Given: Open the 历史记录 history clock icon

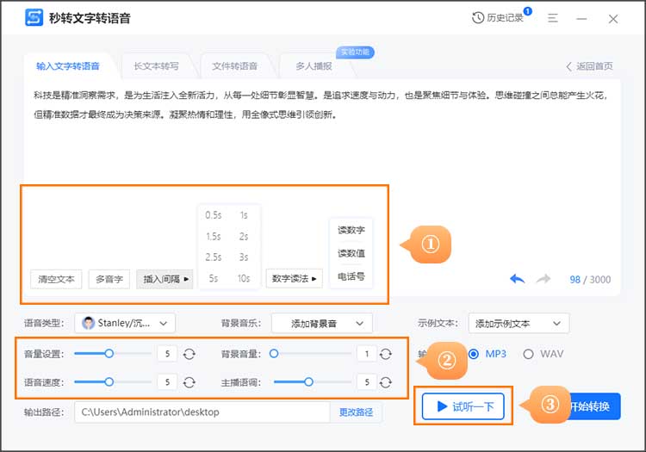Looking at the screenshot, I should 479,18.
